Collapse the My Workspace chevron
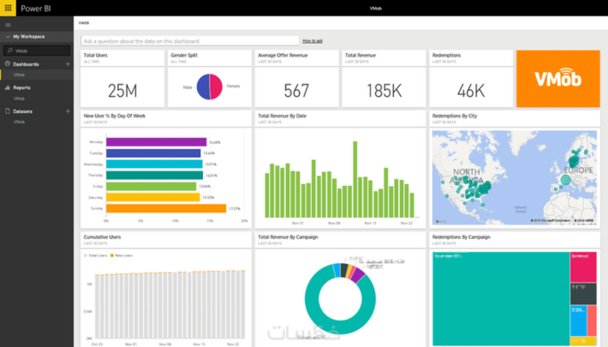This screenshot has width=608, height=347. point(7,37)
